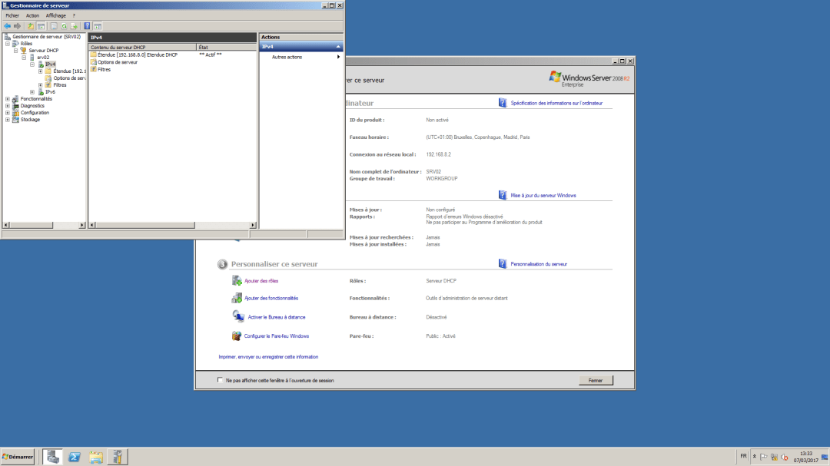Click the muted volume icon in tray

point(785,458)
